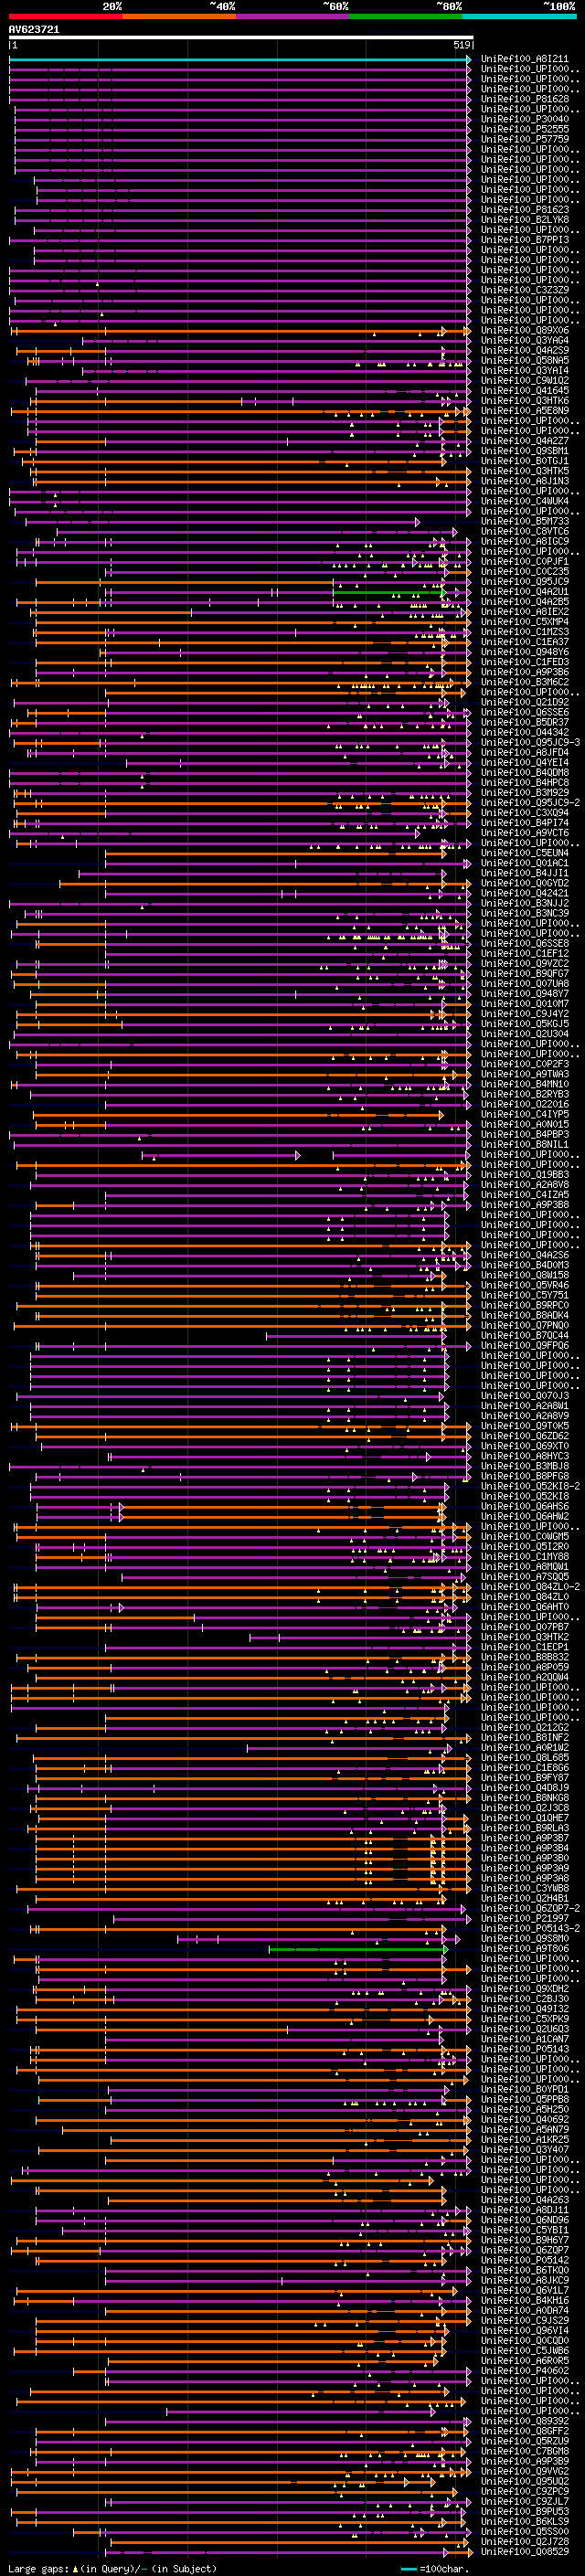Image resolution: width=585 pixels, height=2576 pixels.
Task: Select the UniRef100_C9W1Q2 label
Action: pos(525,381)
